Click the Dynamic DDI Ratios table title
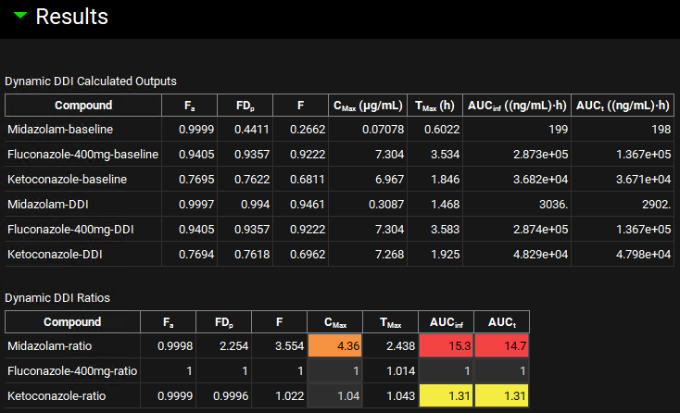 (57, 297)
